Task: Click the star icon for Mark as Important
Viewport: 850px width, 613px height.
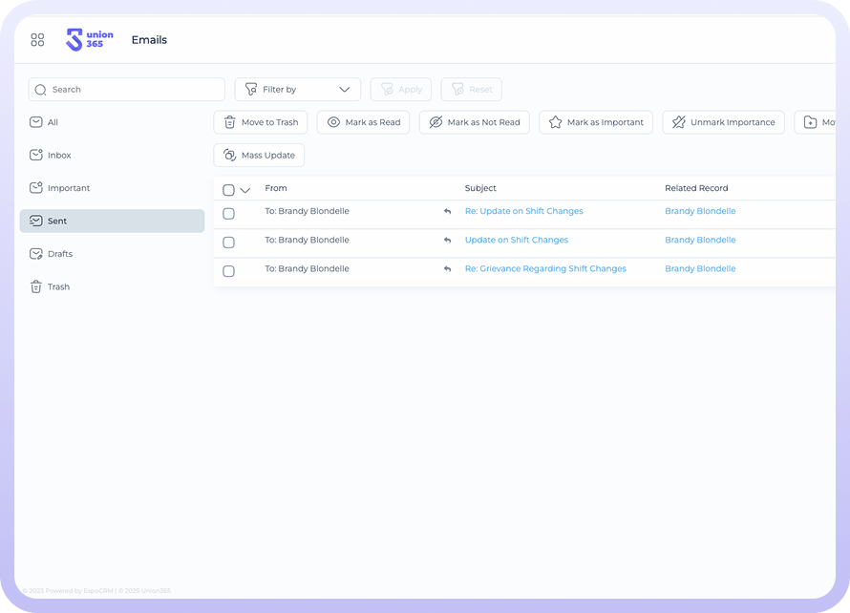Action: coord(555,122)
